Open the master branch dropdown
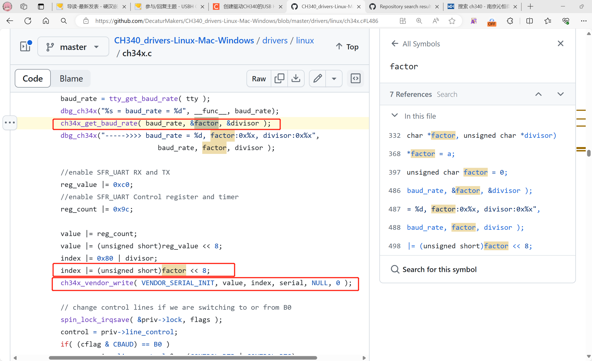The image size is (592, 361). pyautogui.click(x=73, y=47)
